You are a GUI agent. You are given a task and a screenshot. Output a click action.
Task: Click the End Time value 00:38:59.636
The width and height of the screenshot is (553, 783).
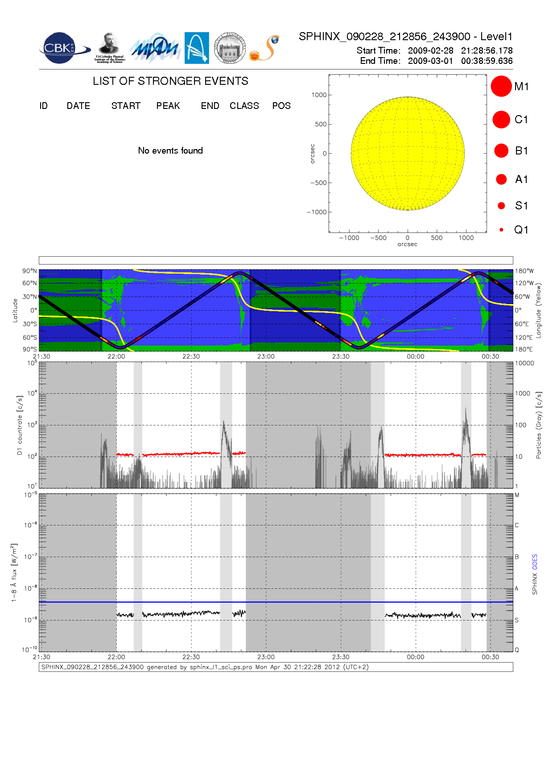(487, 61)
